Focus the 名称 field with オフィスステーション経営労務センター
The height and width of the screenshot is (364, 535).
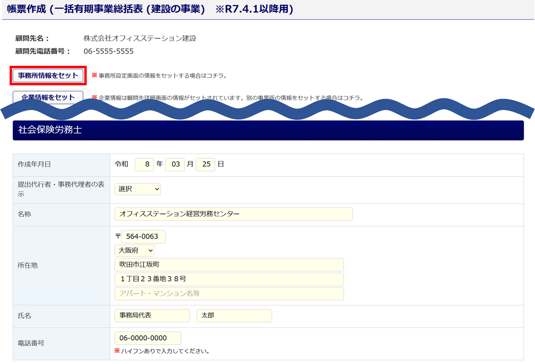pyautogui.click(x=233, y=214)
